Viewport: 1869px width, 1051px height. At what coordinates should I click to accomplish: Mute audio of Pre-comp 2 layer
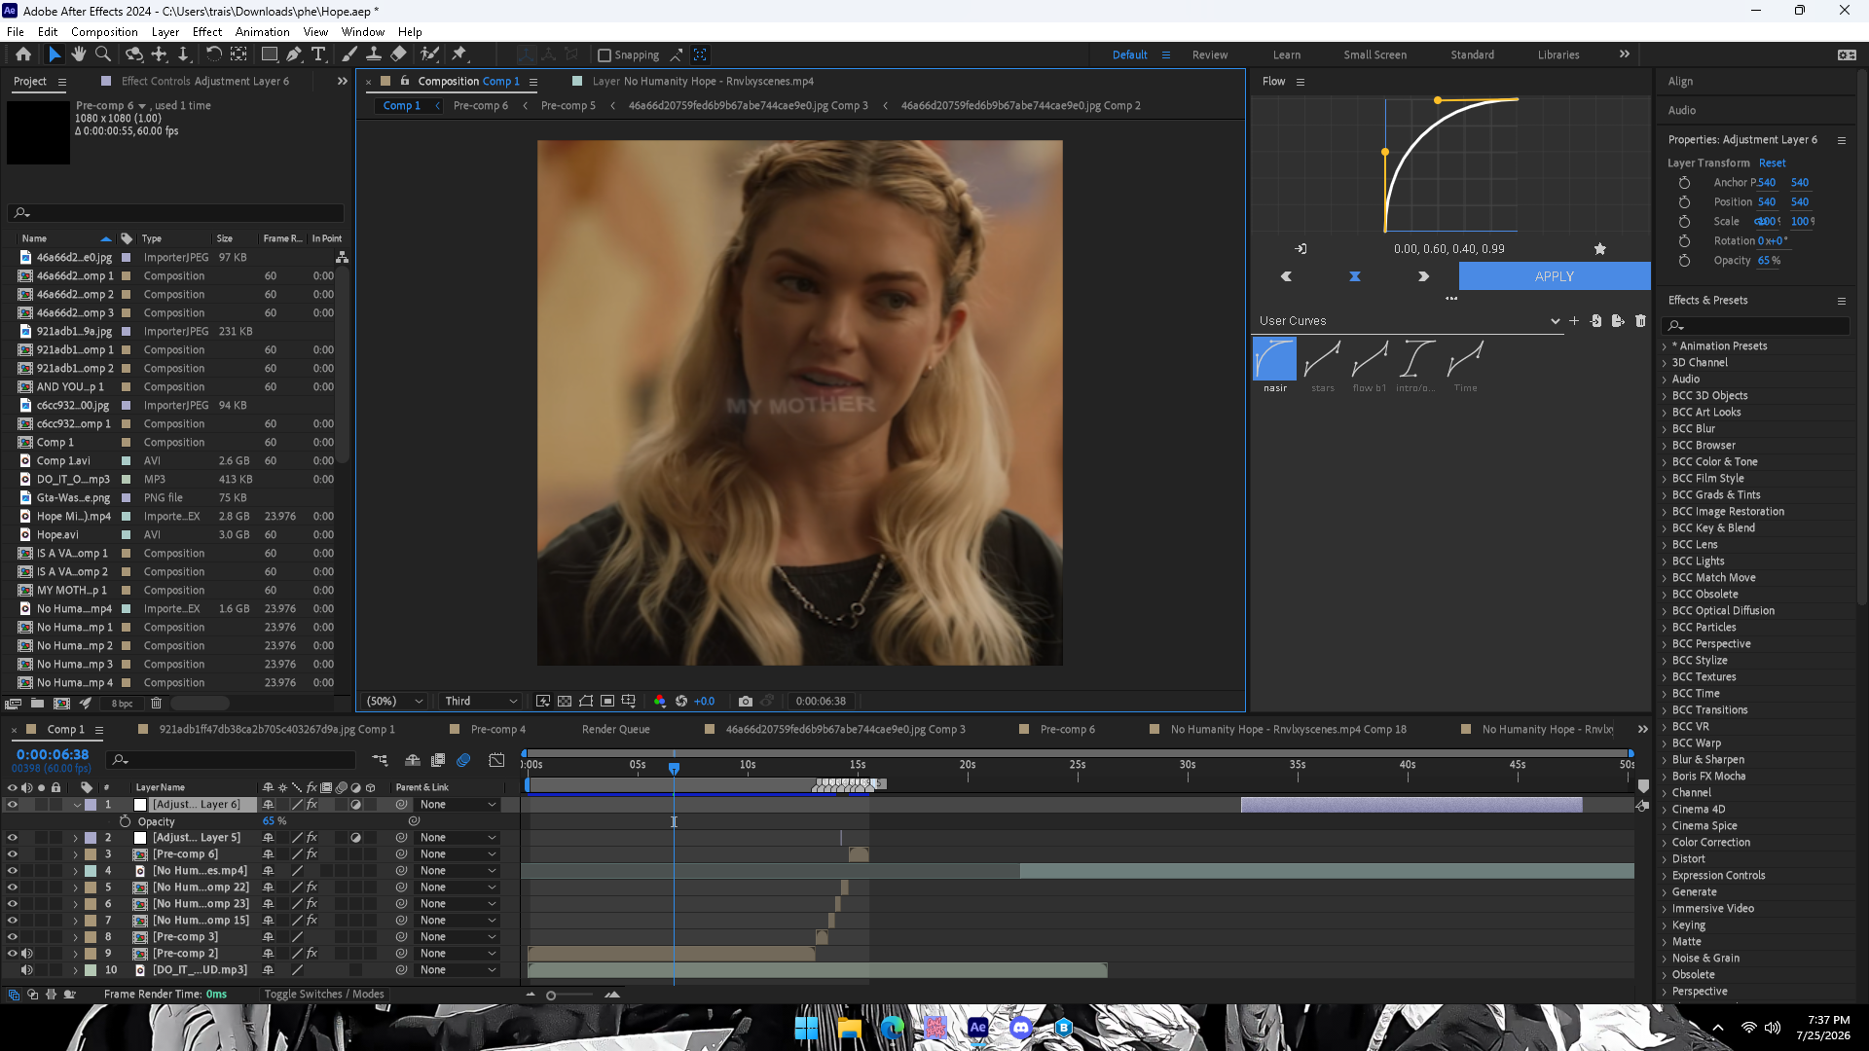(26, 954)
